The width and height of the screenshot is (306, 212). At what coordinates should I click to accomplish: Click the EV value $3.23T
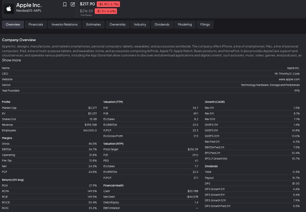(x=92, y=113)
